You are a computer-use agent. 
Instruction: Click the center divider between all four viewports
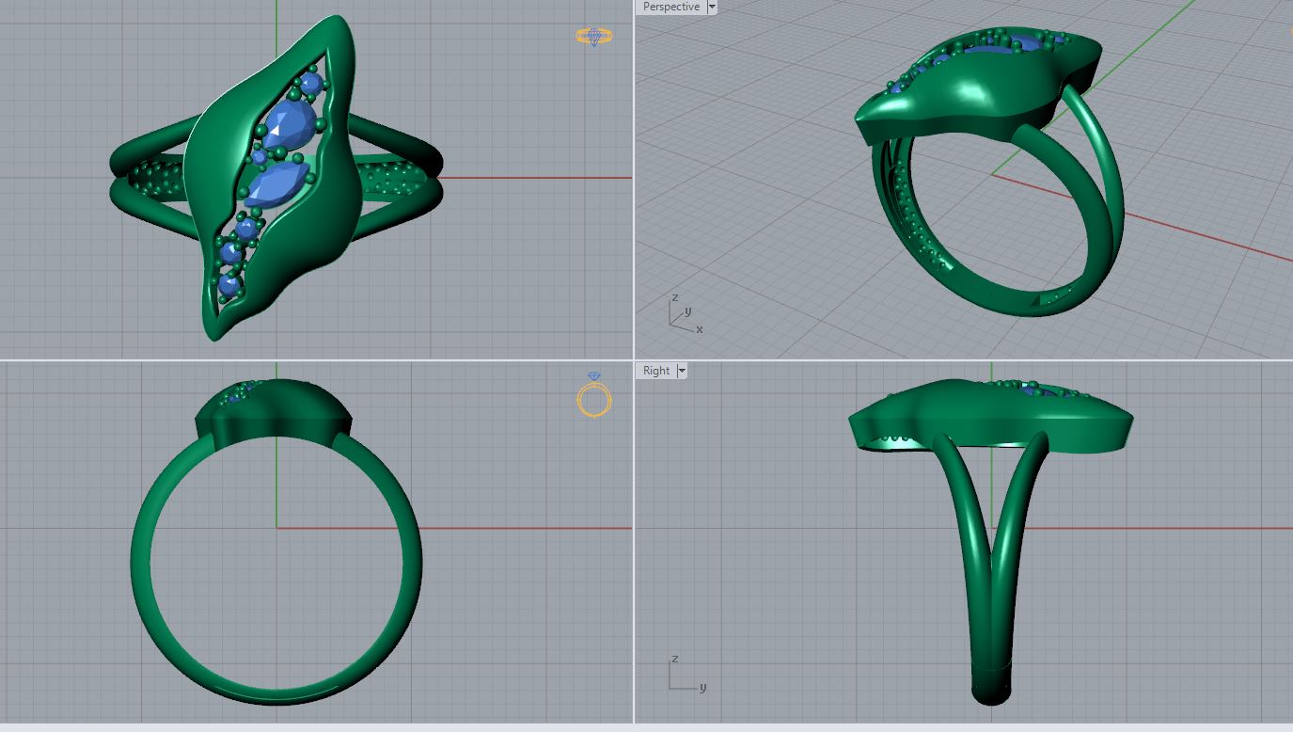click(634, 359)
